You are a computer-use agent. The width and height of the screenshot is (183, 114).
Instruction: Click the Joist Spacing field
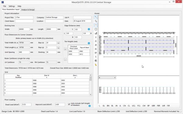tap(24, 52)
